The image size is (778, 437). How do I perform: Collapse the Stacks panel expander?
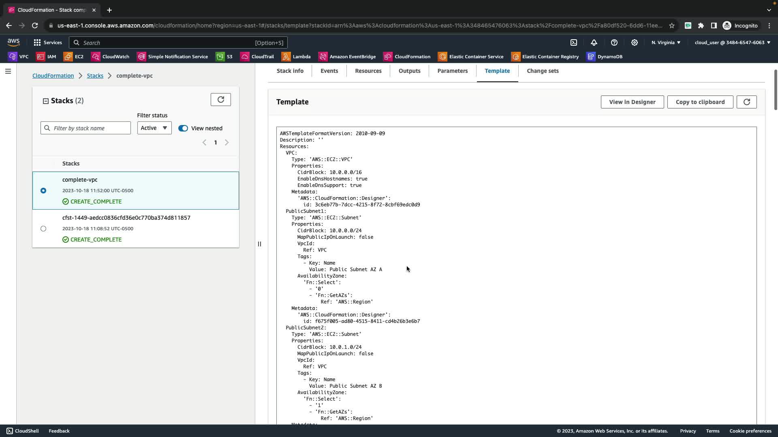pos(46,101)
